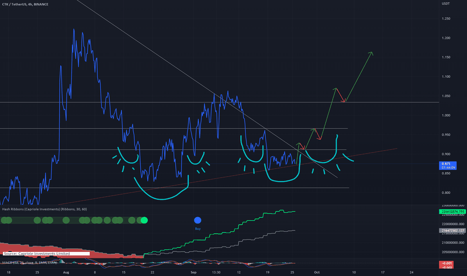467x276 pixels.
Task: Click 13:30 on the time axis
Action: 216,272
